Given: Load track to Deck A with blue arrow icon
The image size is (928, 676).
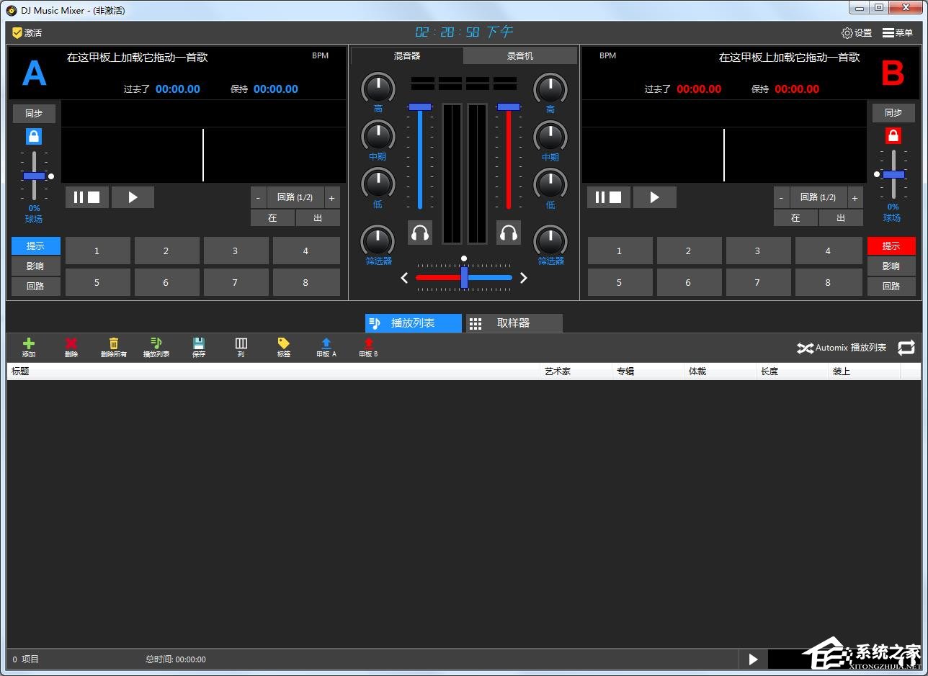Looking at the screenshot, I should [x=326, y=345].
